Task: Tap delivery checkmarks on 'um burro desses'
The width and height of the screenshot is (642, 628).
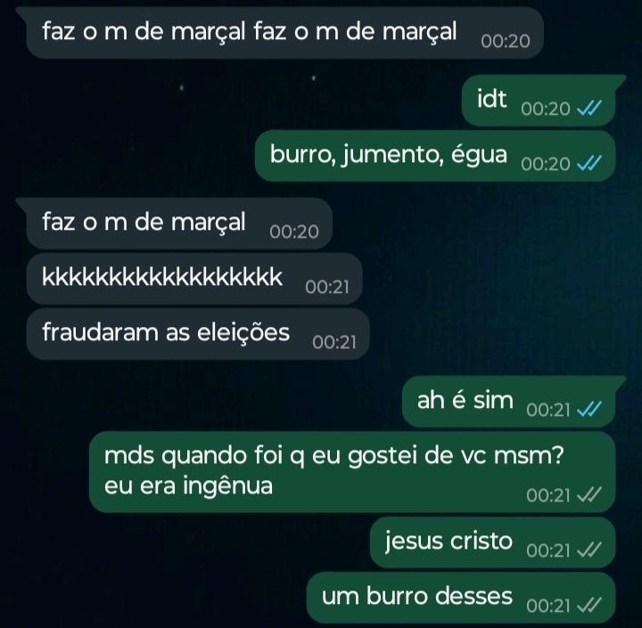Action: 589,605
